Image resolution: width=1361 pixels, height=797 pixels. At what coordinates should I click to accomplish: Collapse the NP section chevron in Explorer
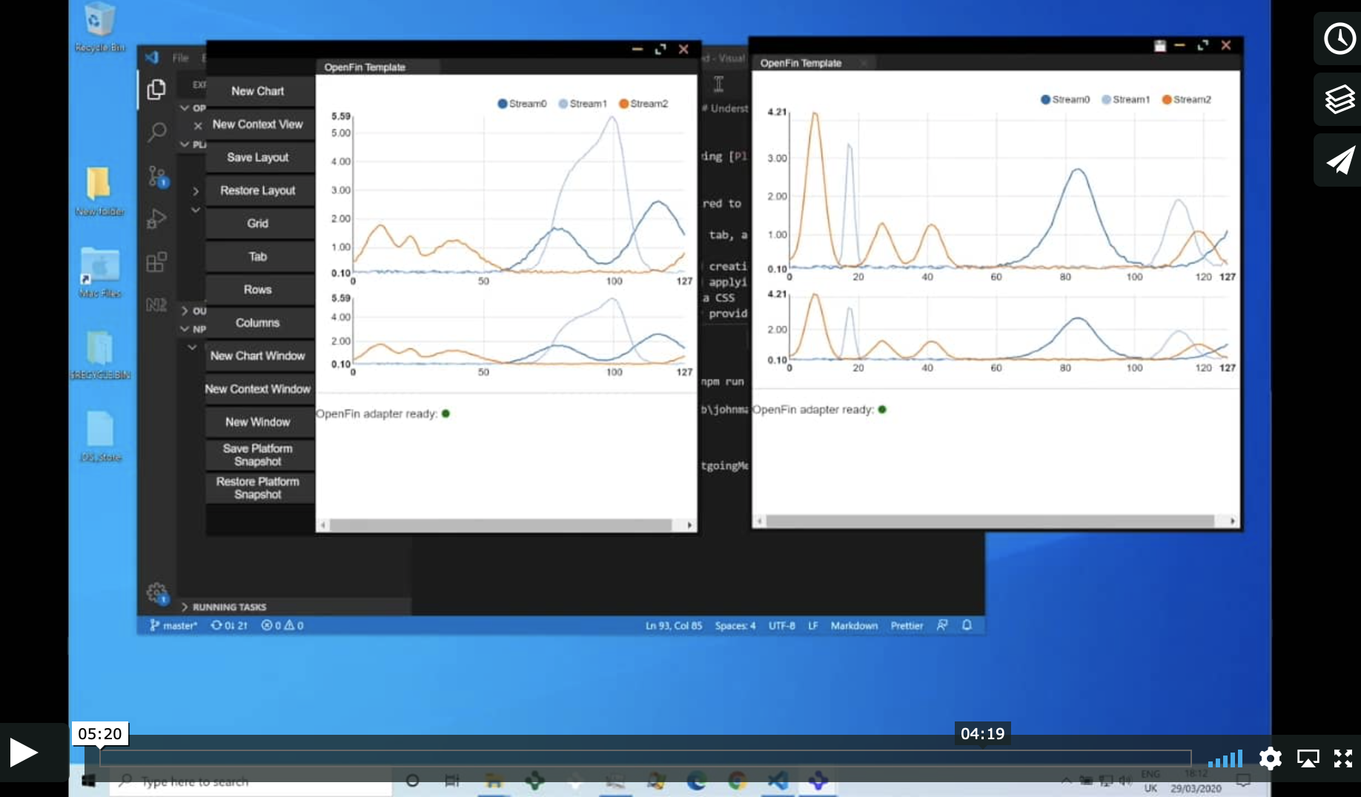(185, 329)
